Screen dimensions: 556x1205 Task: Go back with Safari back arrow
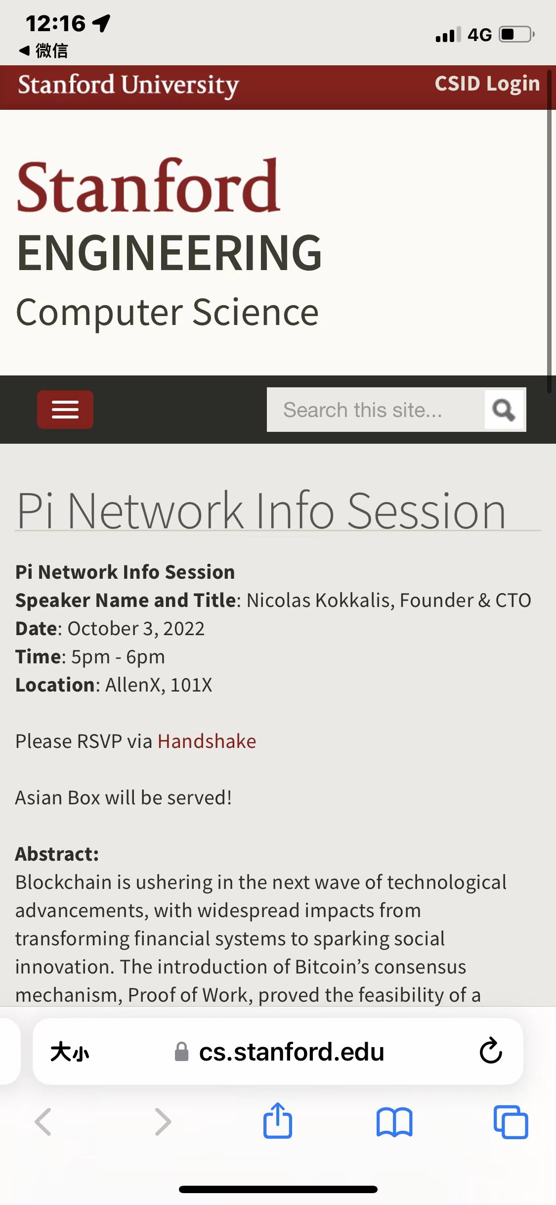(43, 1122)
